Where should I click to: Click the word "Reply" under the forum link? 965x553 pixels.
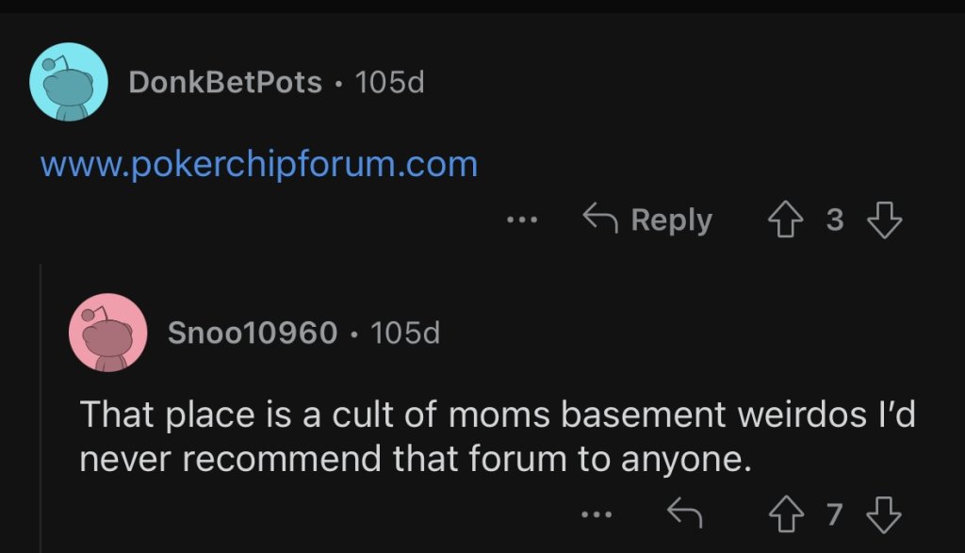point(671,220)
